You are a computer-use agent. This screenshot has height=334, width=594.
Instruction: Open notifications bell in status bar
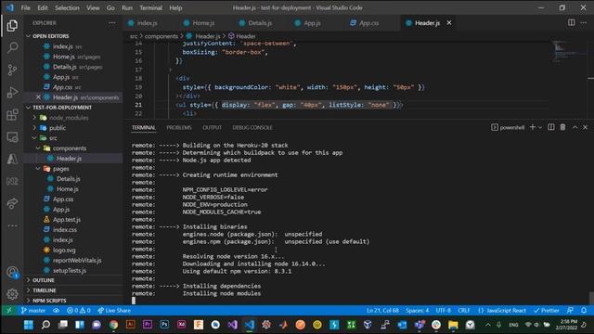(x=584, y=311)
